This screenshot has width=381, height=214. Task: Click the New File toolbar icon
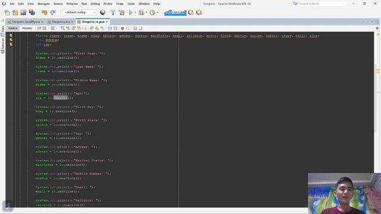tap(7, 12)
